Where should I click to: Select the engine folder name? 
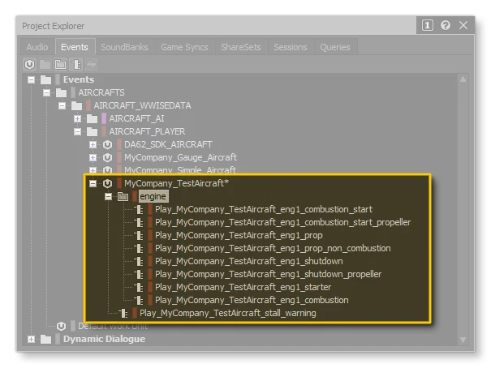point(153,196)
